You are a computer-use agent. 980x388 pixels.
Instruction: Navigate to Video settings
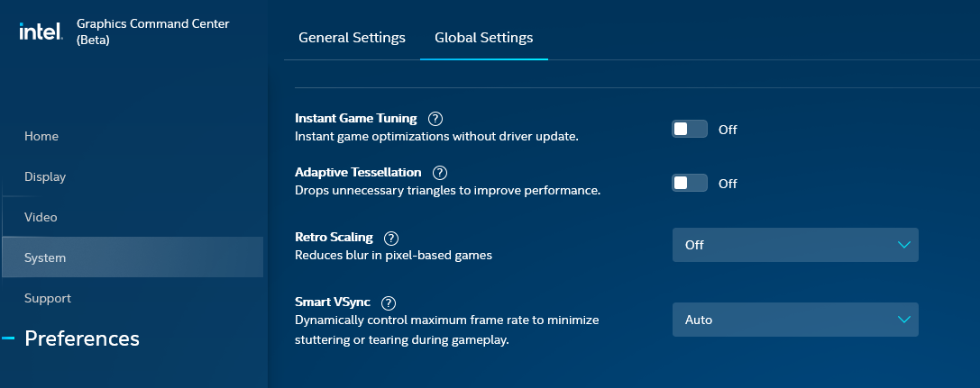(41, 217)
